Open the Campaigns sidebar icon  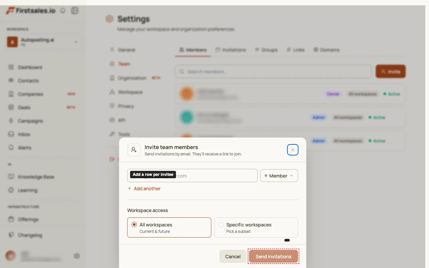pos(11,121)
